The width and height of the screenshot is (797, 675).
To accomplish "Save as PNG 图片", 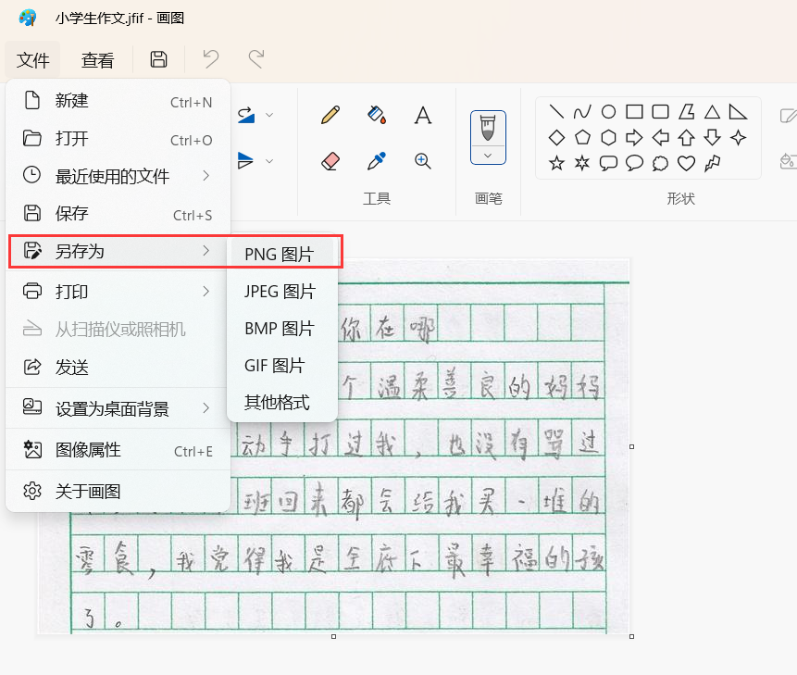I will [282, 254].
